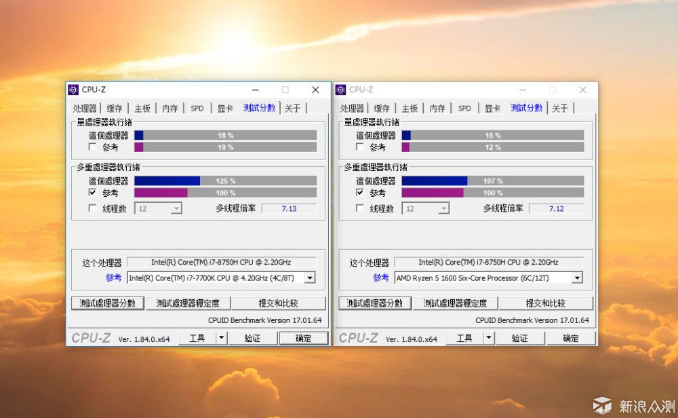Open 主板 tab in left window
The image size is (678, 418).
142,108
